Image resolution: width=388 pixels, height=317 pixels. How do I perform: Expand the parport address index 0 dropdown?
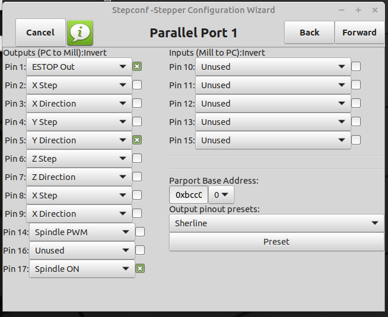[221, 195]
